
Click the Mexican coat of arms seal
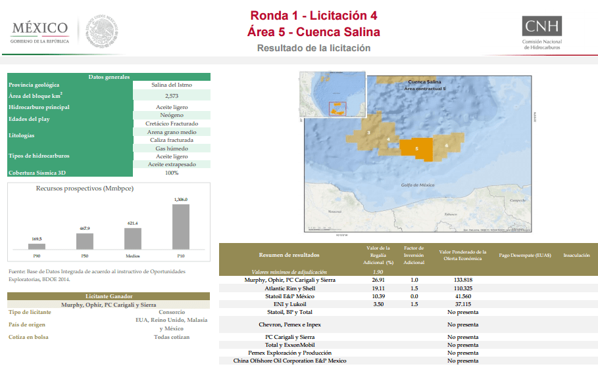101,31
